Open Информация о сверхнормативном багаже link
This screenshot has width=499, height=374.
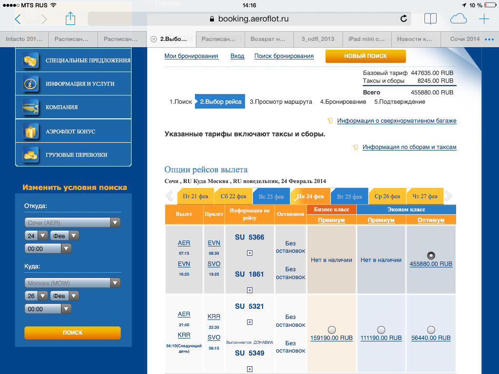397,121
